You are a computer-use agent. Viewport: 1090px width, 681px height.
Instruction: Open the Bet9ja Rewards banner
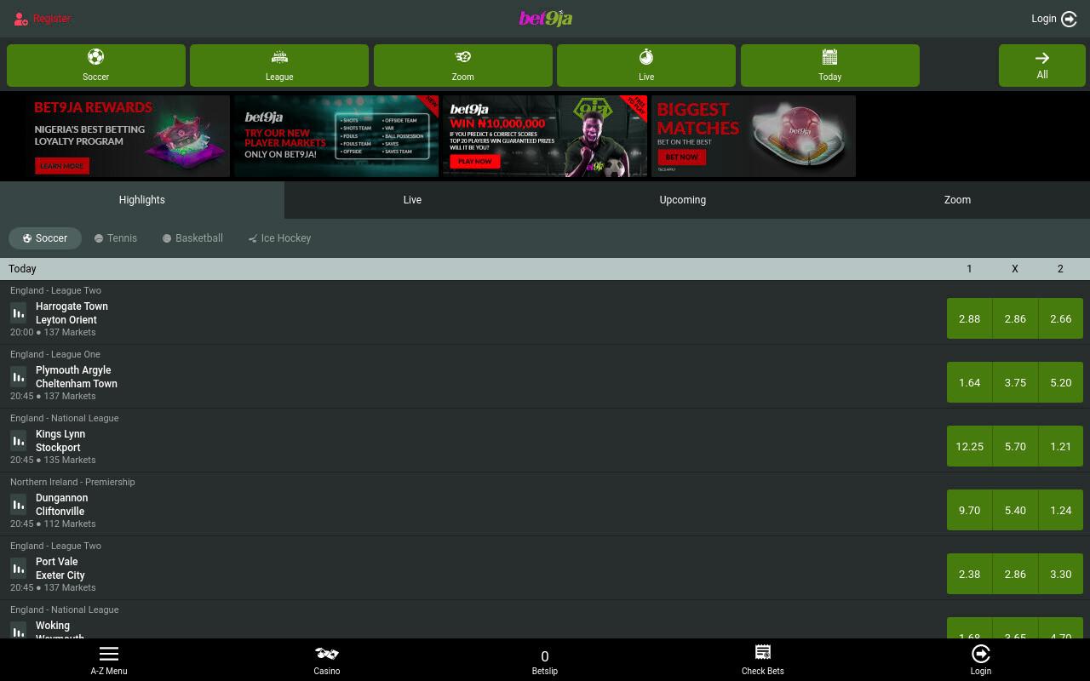[x=127, y=136]
